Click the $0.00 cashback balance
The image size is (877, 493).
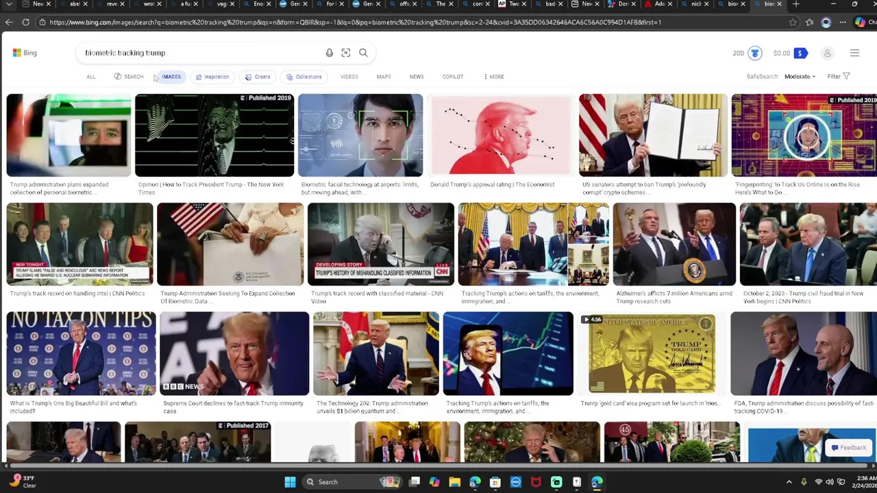781,53
